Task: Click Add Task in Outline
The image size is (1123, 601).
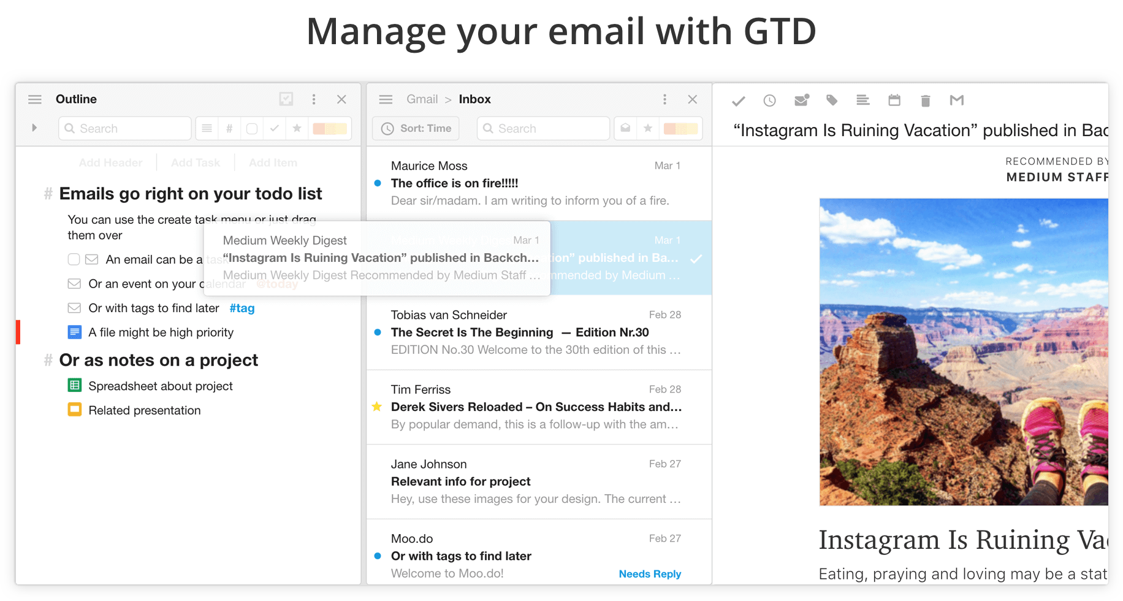Action: coord(196,163)
